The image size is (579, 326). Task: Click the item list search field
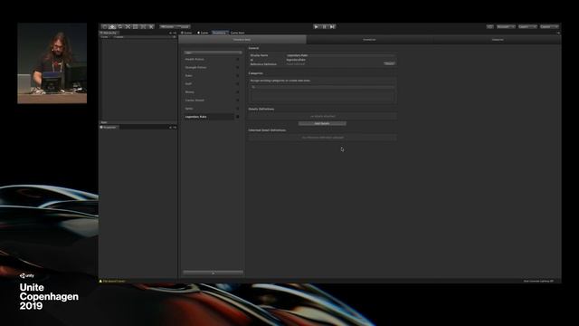[x=213, y=53]
